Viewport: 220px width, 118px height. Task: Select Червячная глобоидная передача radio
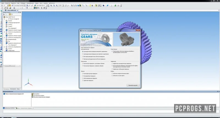[x=112, y=69]
